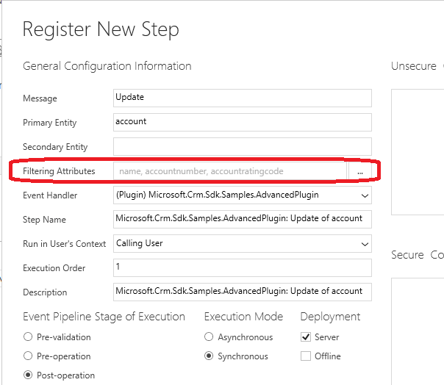Viewport: 444px width, 385px height.
Task: Open the Filtering Attributes ellipsis picker
Action: tap(360, 171)
